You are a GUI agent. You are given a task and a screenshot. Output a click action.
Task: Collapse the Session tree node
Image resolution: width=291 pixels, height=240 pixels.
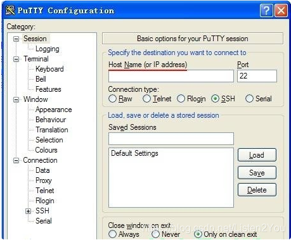point(16,39)
